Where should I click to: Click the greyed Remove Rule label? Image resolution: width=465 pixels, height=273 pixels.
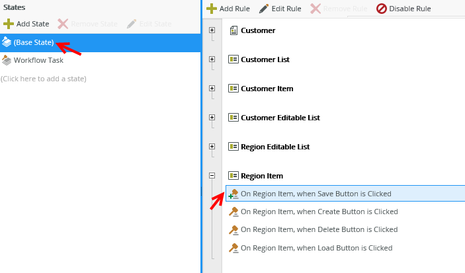coord(345,9)
